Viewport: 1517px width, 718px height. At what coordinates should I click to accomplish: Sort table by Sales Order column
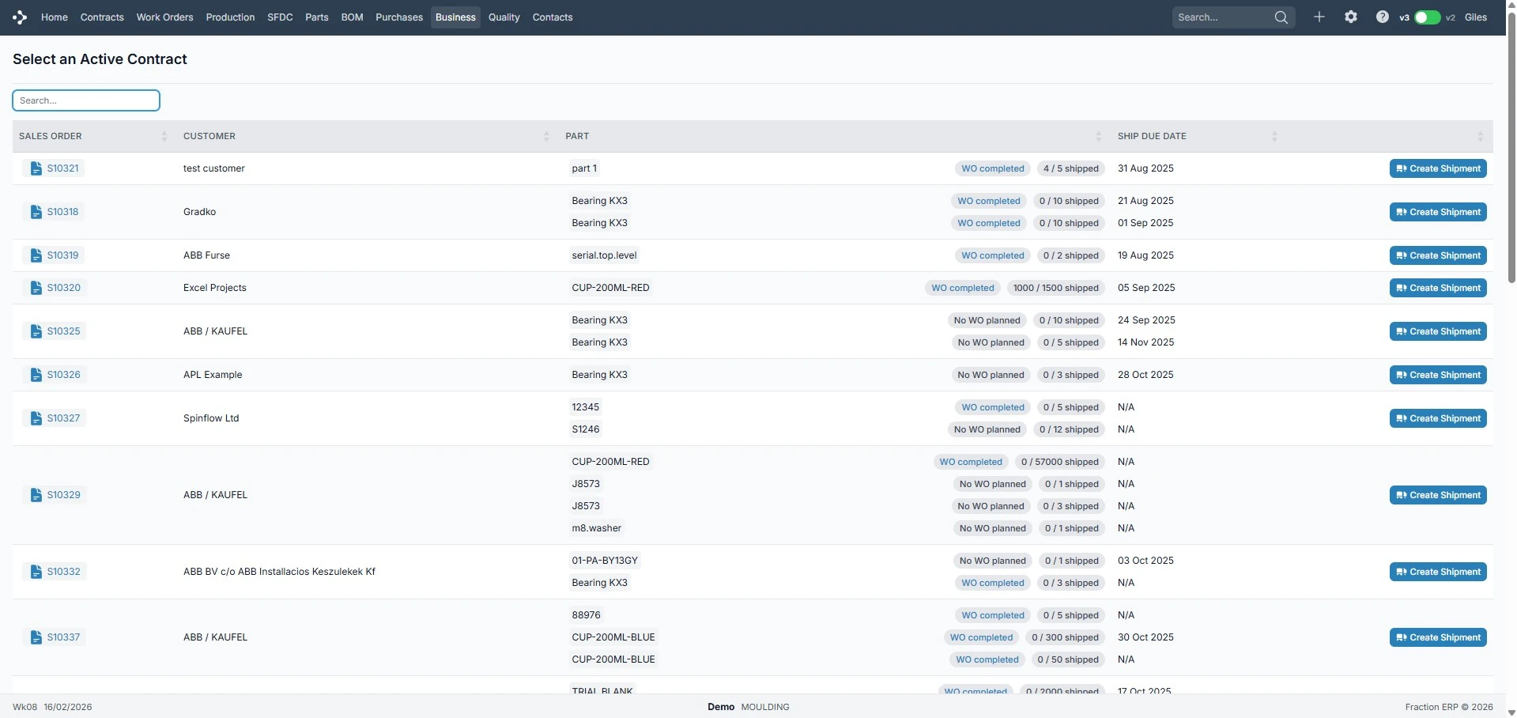click(164, 136)
